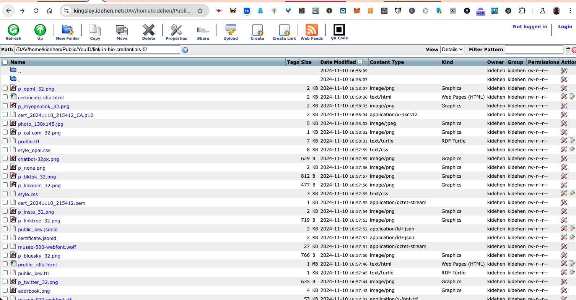Check the box for certificate.rdfa.html
The image size is (576, 300).
(x=5, y=97)
